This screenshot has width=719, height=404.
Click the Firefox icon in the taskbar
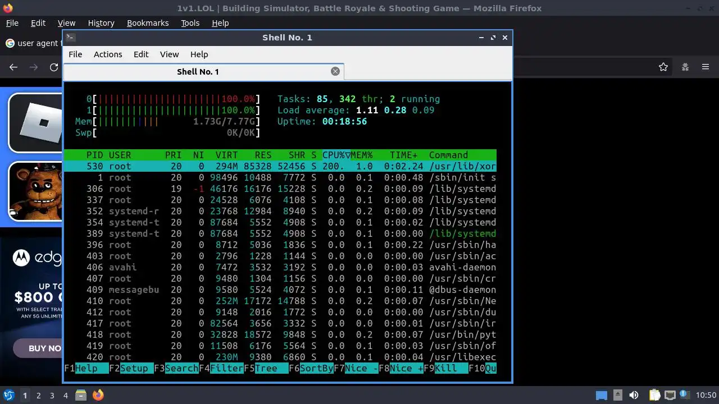pos(98,395)
